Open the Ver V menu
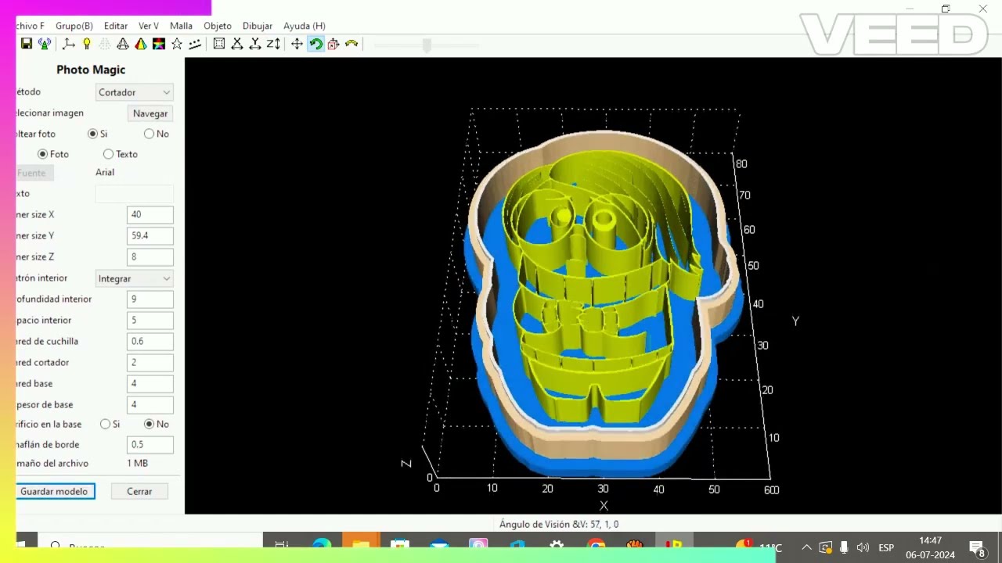Image resolution: width=1002 pixels, height=563 pixels. tap(149, 26)
